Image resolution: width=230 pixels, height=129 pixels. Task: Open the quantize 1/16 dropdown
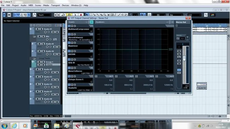click(x=194, y=15)
